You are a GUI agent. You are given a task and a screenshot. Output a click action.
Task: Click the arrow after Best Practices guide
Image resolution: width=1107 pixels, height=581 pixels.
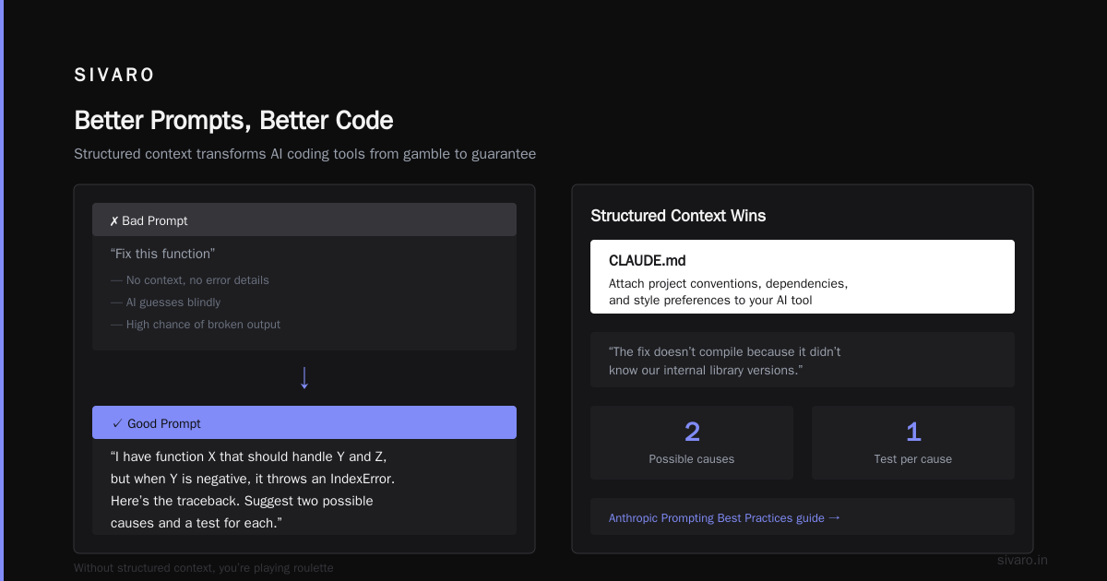tap(835, 517)
